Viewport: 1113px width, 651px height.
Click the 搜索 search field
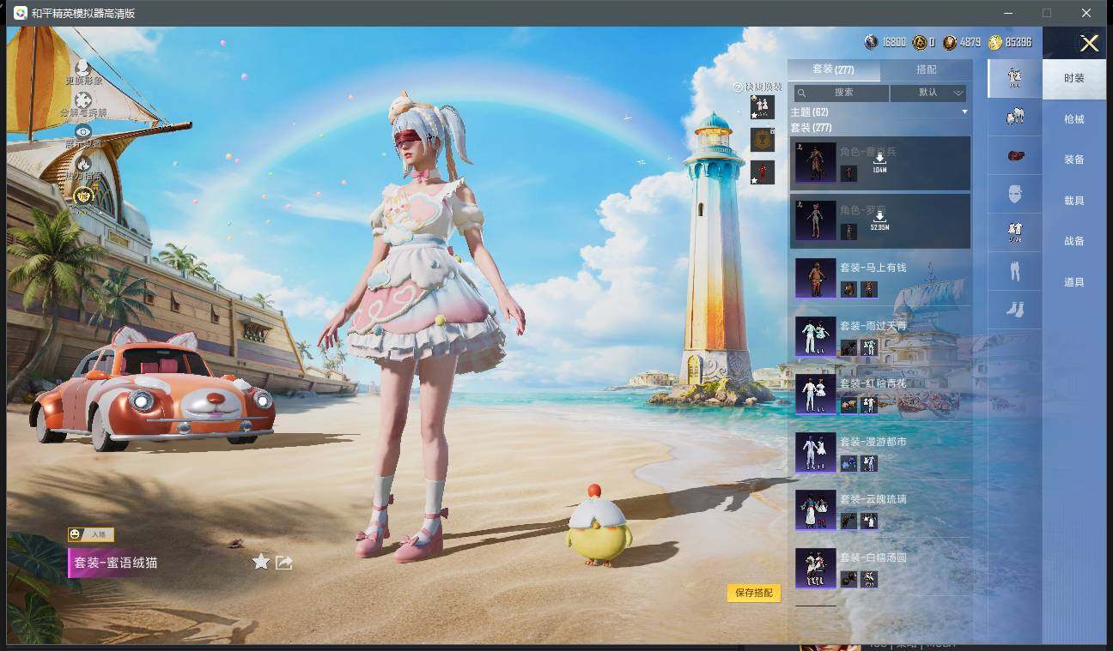click(x=841, y=93)
